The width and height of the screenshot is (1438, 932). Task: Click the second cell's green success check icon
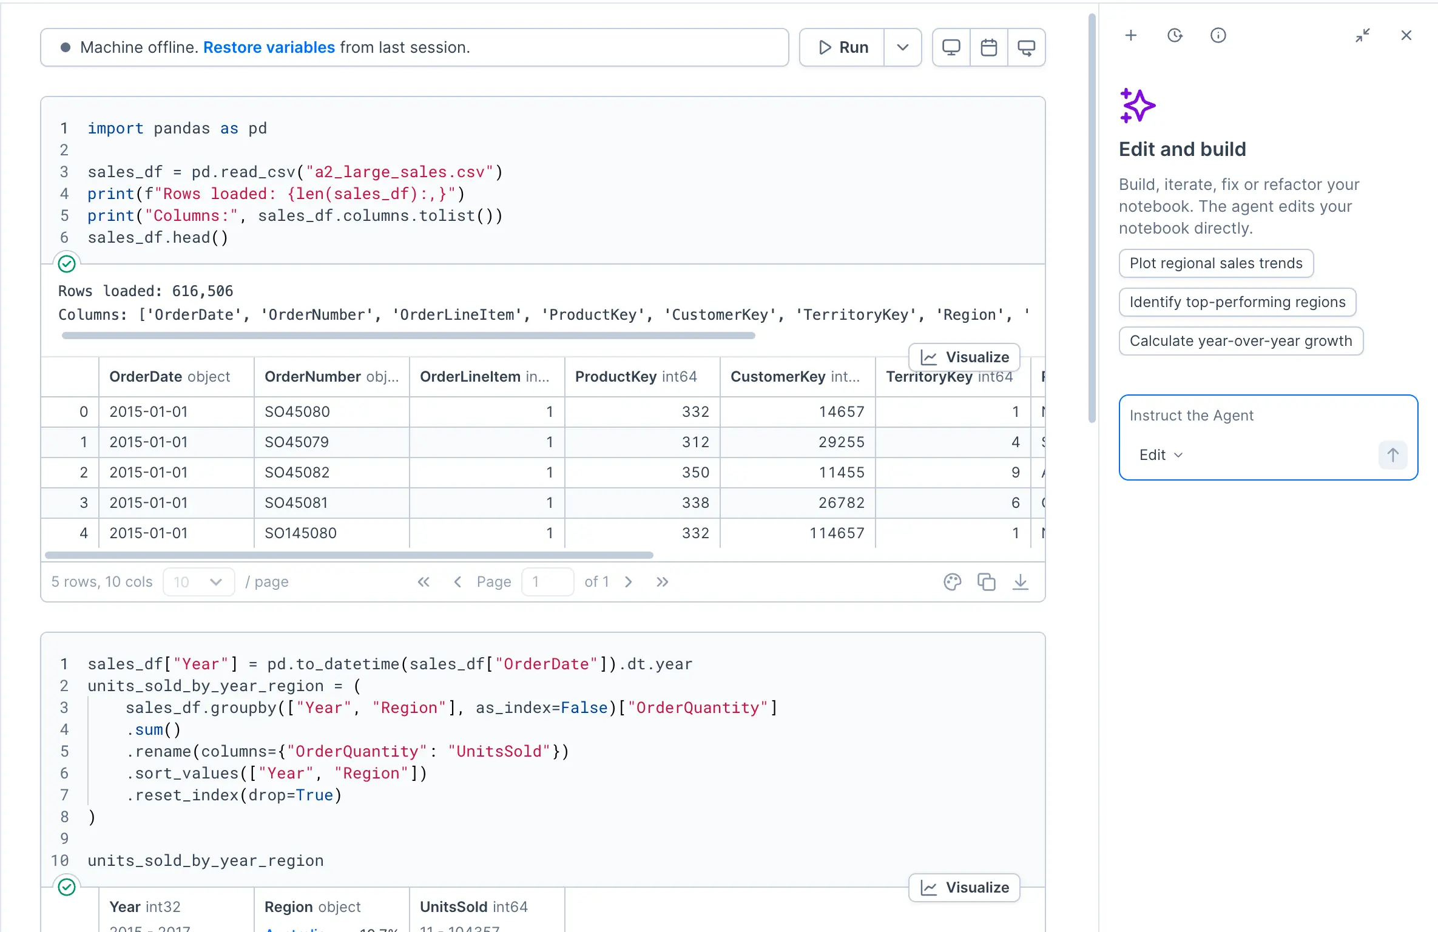pyautogui.click(x=67, y=887)
